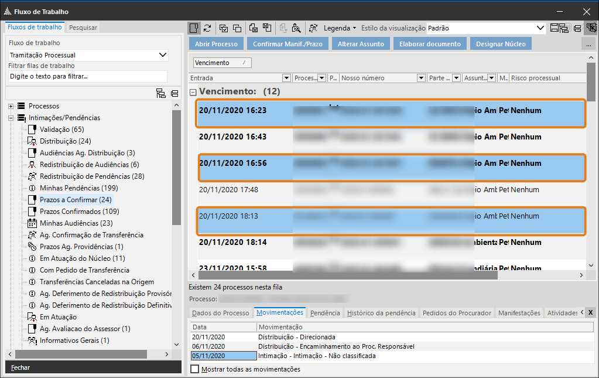Enable Mostrar todas as movimentações checkbox
The width and height of the screenshot is (599, 378).
click(195, 369)
